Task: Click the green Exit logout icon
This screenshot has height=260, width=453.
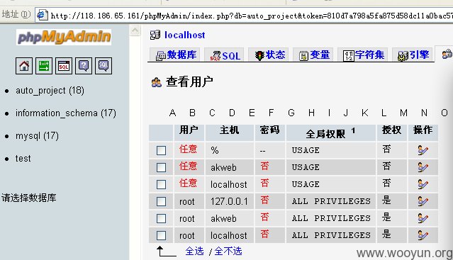Action: tap(44, 66)
